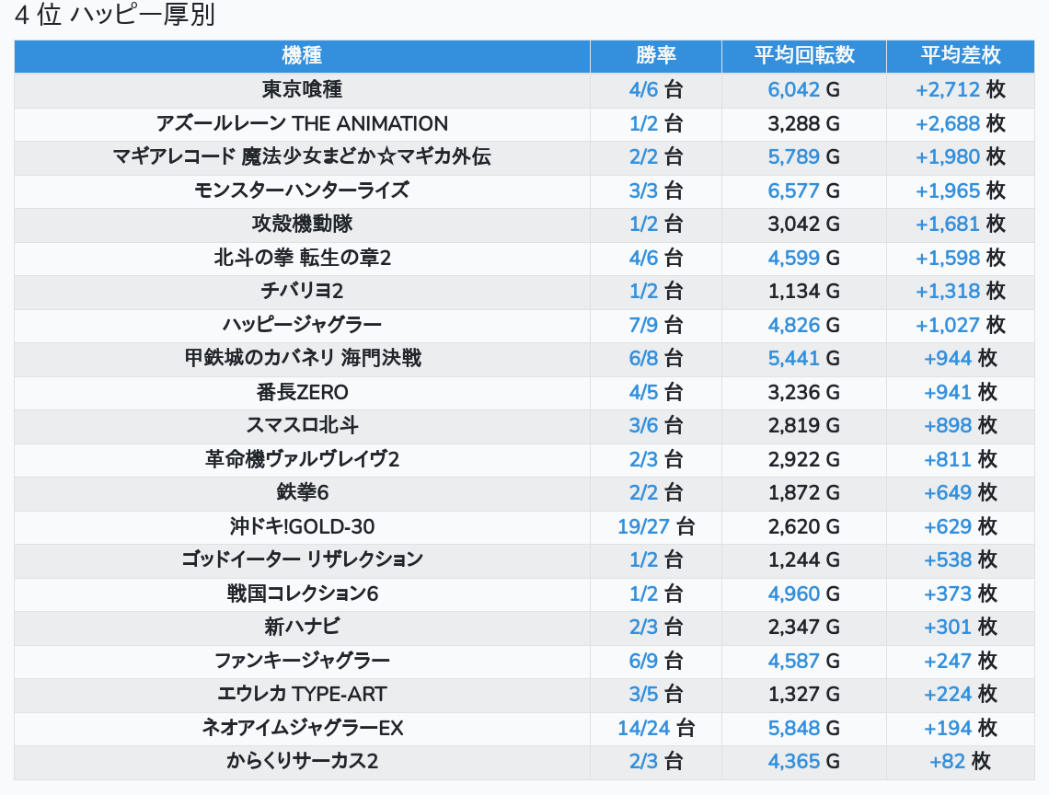Select the 5,789 G average spins value
The width and height of the screenshot is (1049, 795).
pos(803,156)
